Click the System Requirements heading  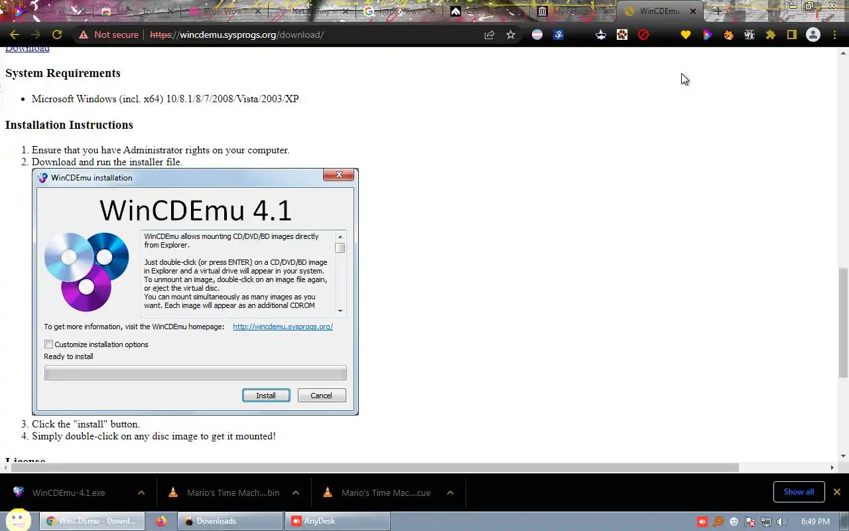point(63,73)
